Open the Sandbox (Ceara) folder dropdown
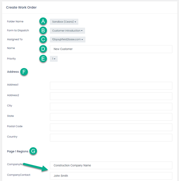Screen dimensions: 179x181 pyautogui.click(x=64, y=22)
